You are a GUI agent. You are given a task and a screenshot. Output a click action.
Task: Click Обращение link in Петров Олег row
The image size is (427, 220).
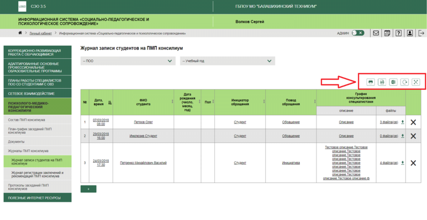coord(291,122)
